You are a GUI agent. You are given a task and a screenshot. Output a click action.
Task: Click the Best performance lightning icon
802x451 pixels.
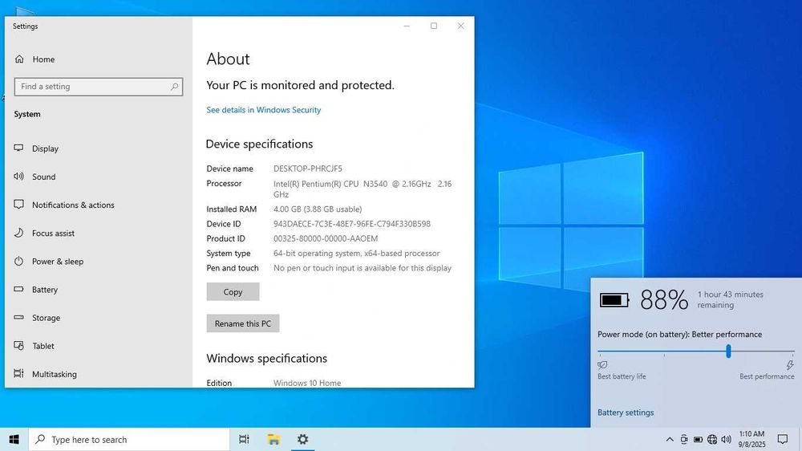click(x=790, y=365)
